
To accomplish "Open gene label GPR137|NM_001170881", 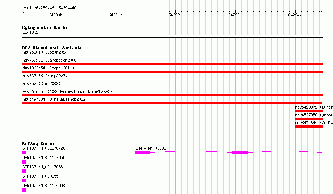I will [44, 167].
